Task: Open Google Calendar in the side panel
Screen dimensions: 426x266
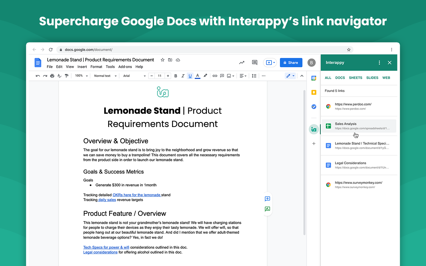Action: (x=314, y=78)
